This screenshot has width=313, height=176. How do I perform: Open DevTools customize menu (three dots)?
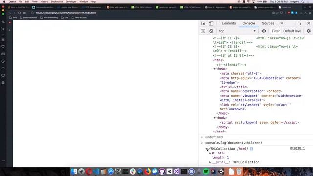300,23
